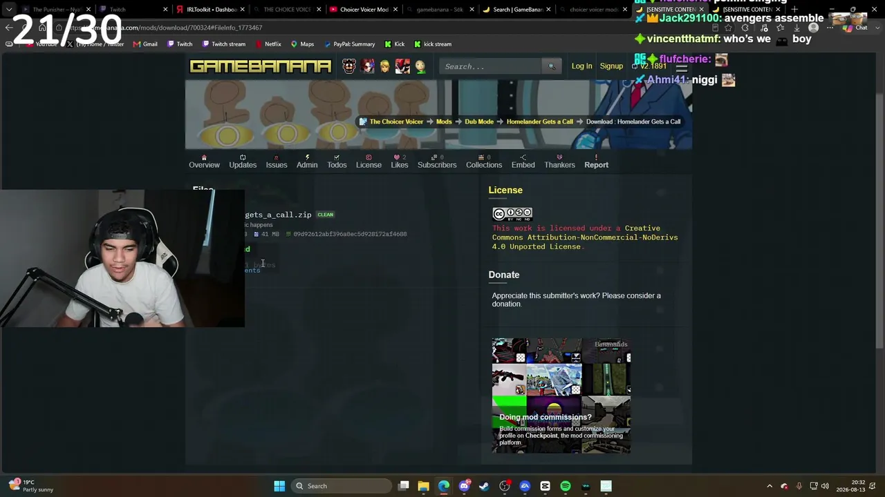Open the hamburger site menu
885x497 pixels.
pos(682,68)
